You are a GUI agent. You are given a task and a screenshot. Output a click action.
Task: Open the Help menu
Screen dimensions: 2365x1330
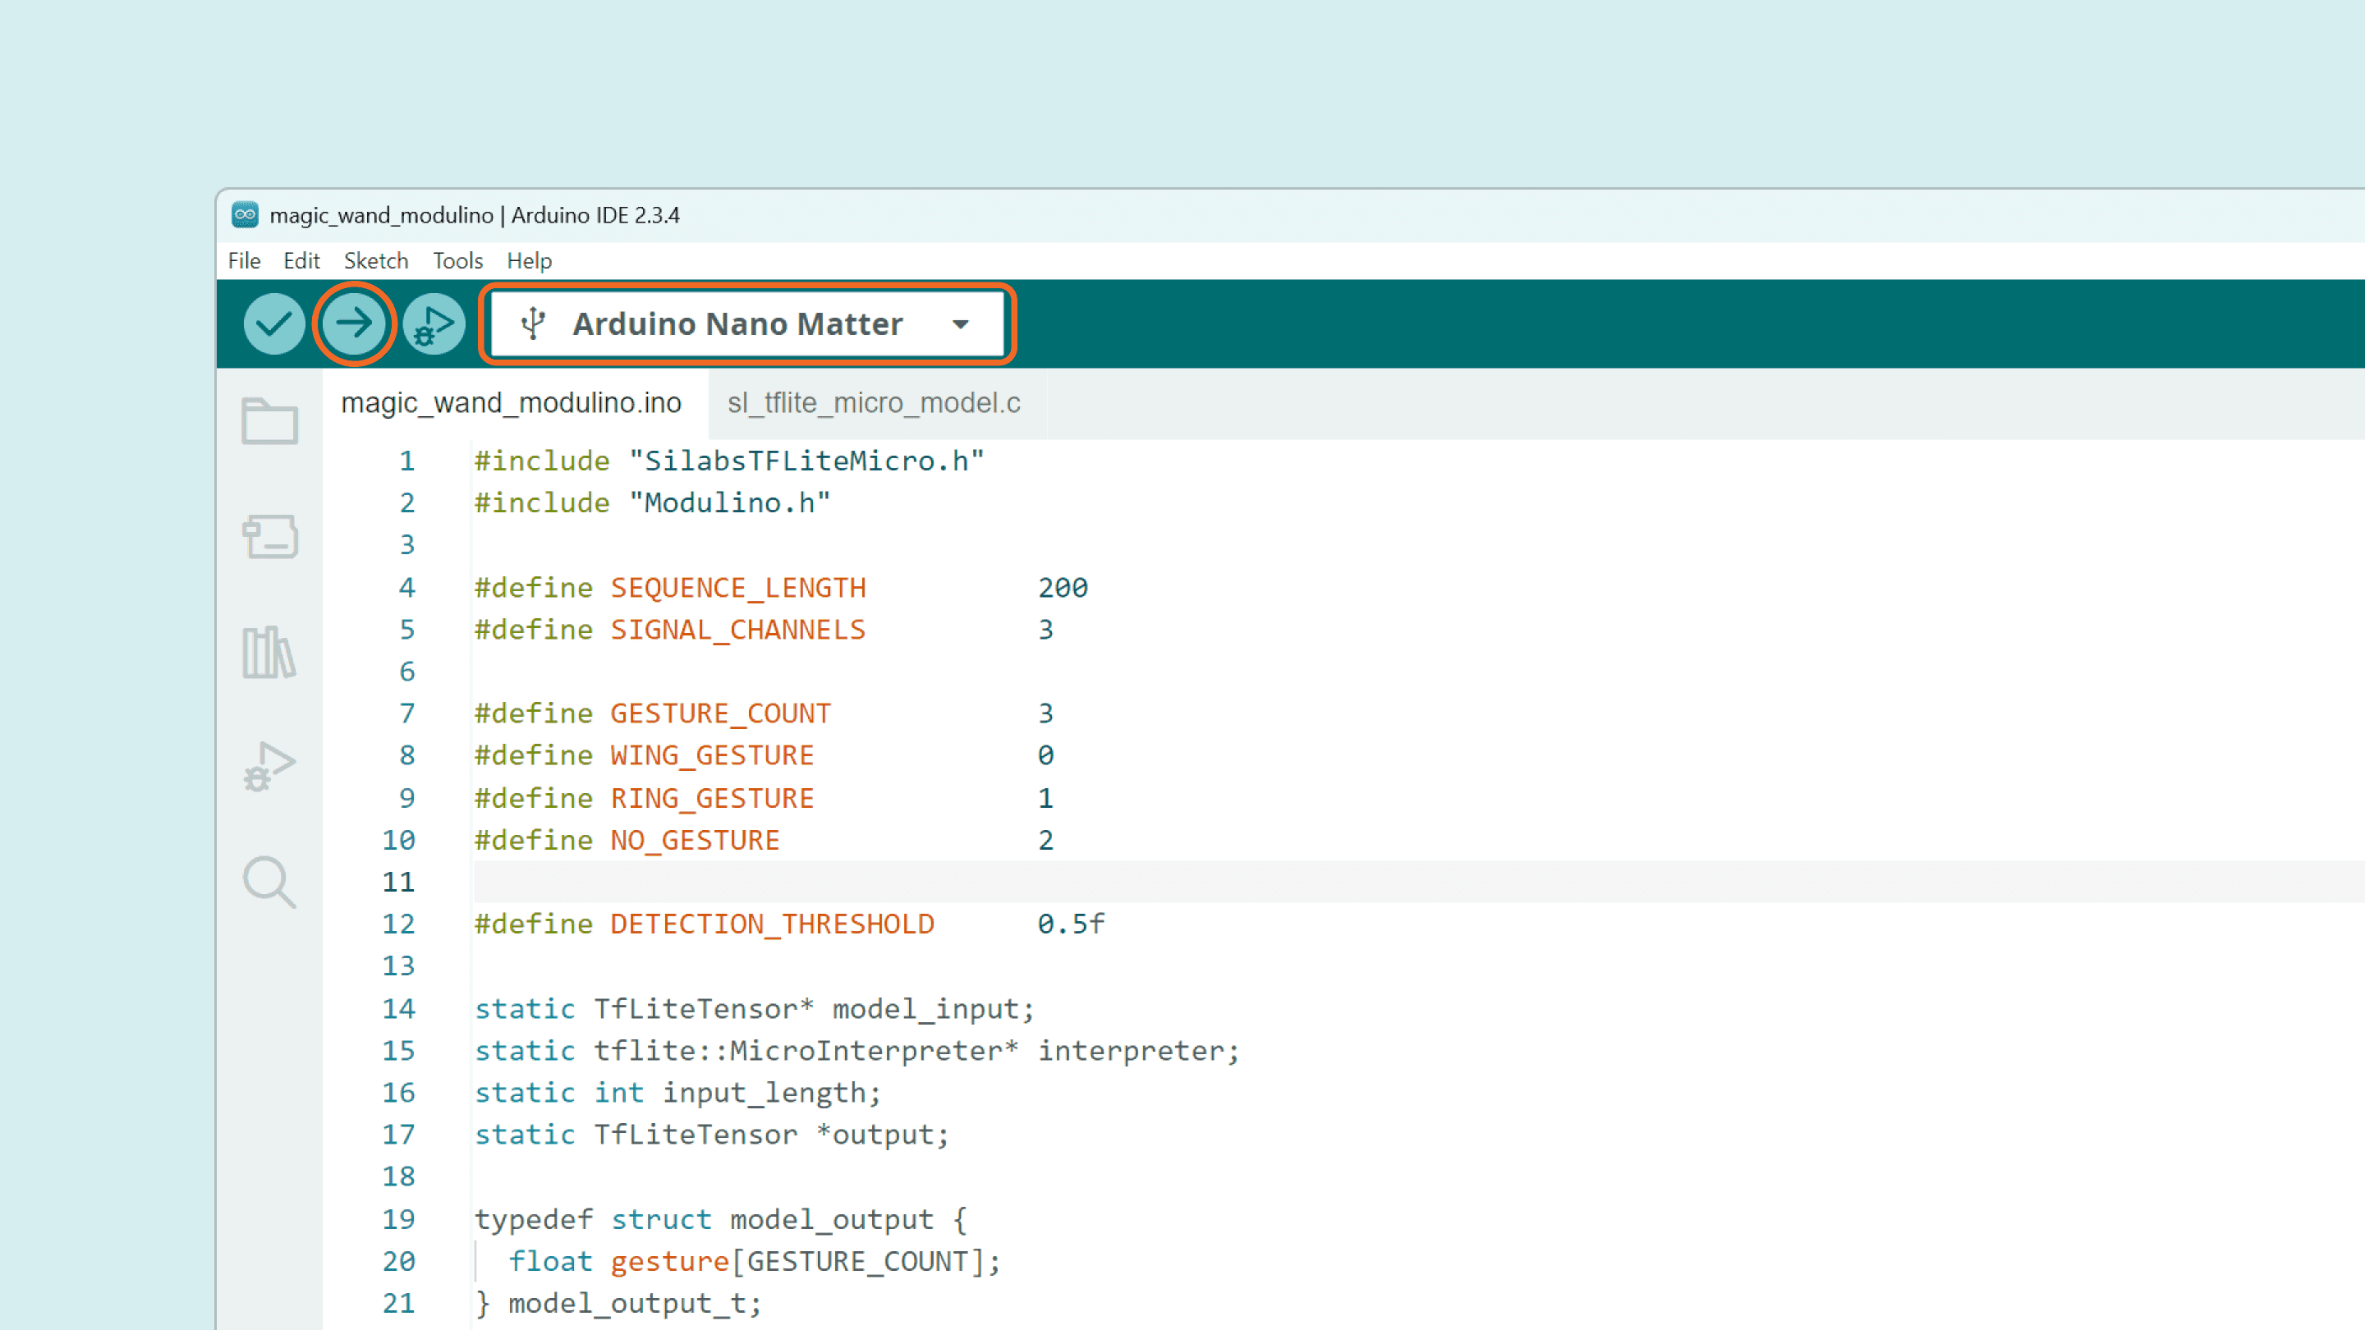coord(529,261)
